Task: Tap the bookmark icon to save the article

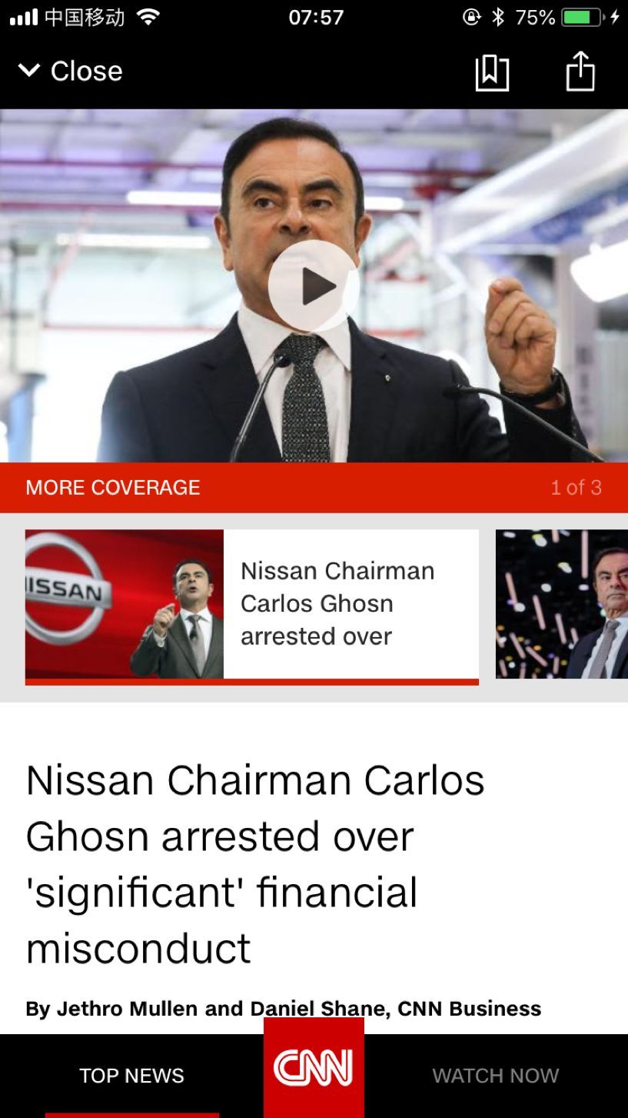Action: [x=492, y=73]
